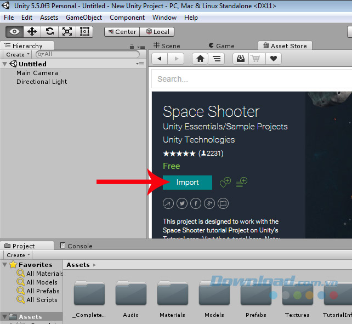Toggle Local/Global handle rotation button
This screenshot has height=324, width=352.
pyautogui.click(x=157, y=31)
